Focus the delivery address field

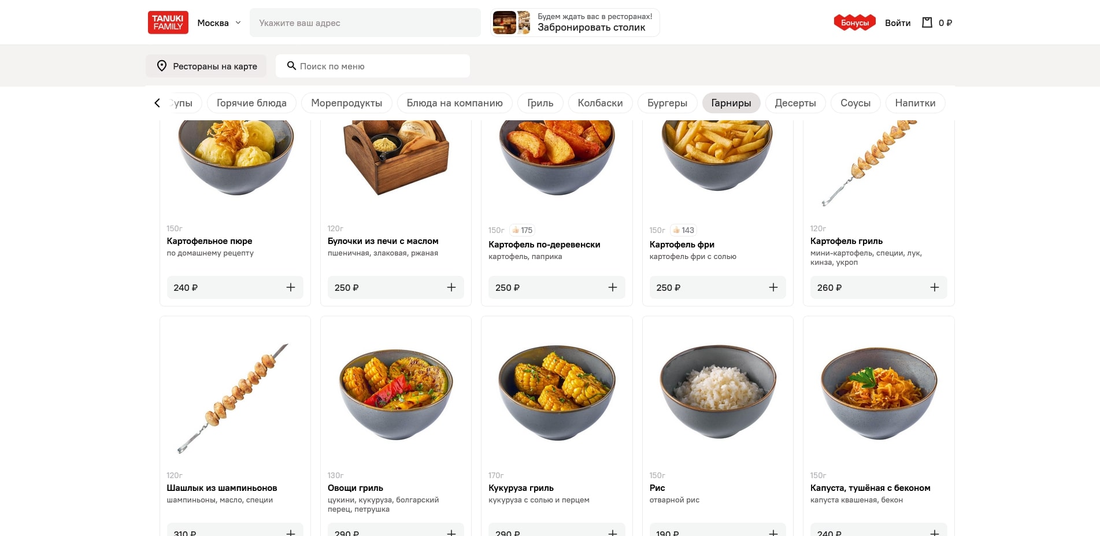point(365,23)
